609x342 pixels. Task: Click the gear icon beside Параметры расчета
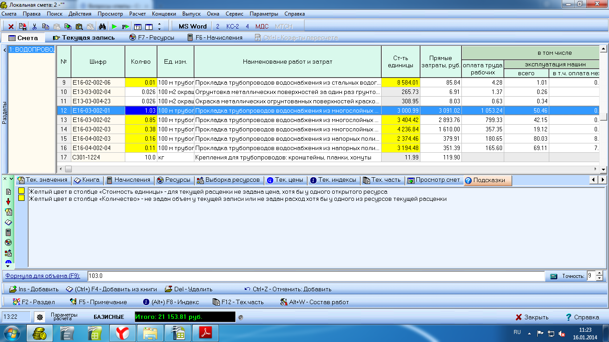[40, 318]
